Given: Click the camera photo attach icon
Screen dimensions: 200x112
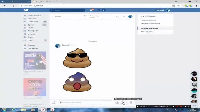Looking at the screenshot, I should (117, 103).
